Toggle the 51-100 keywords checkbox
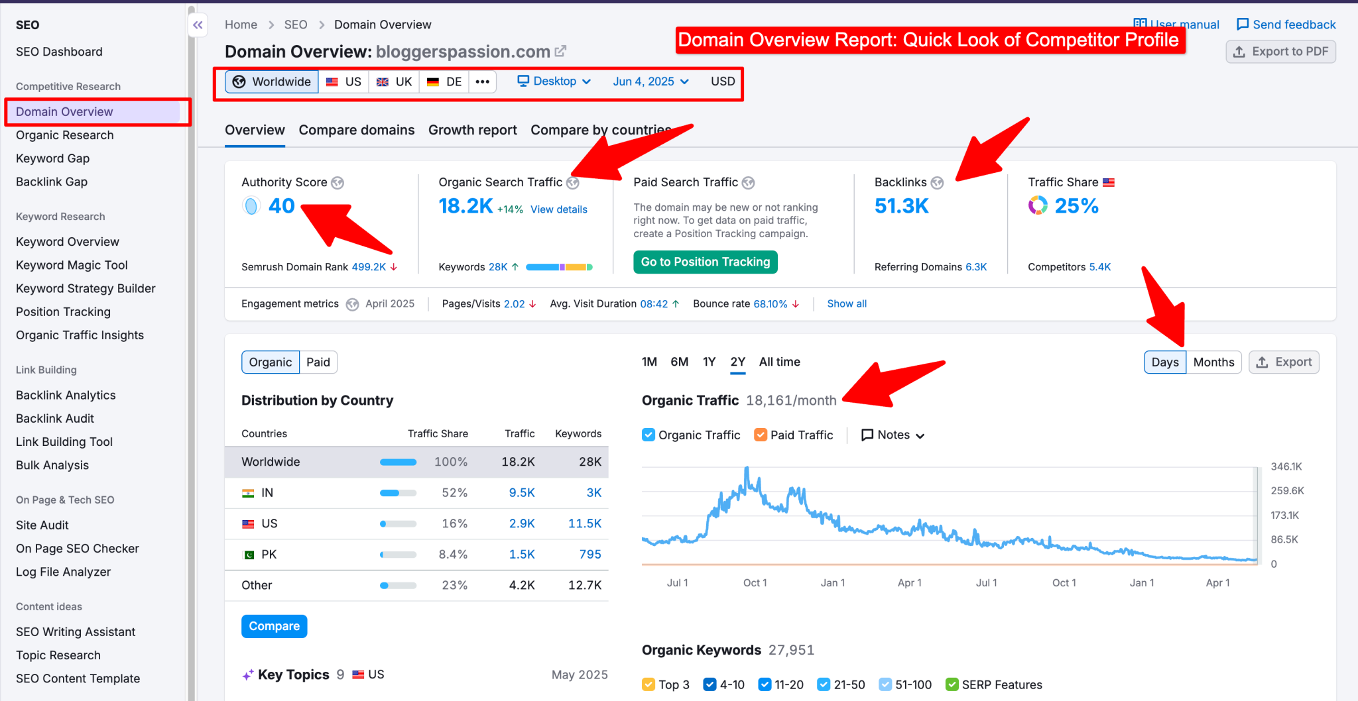The width and height of the screenshot is (1358, 701). coord(885,684)
